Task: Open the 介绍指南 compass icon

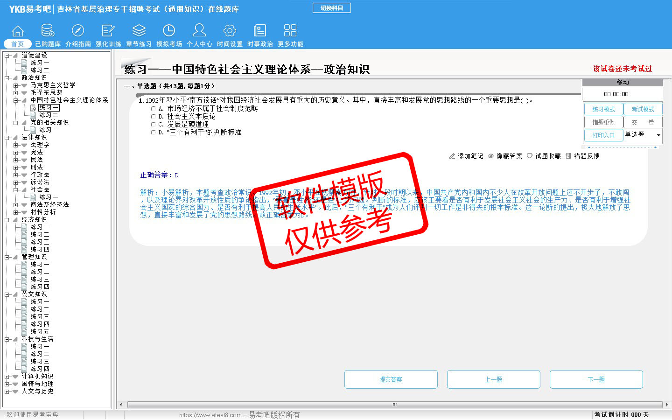Action: click(x=78, y=31)
